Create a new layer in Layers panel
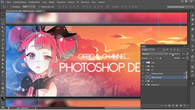 click(181, 106)
